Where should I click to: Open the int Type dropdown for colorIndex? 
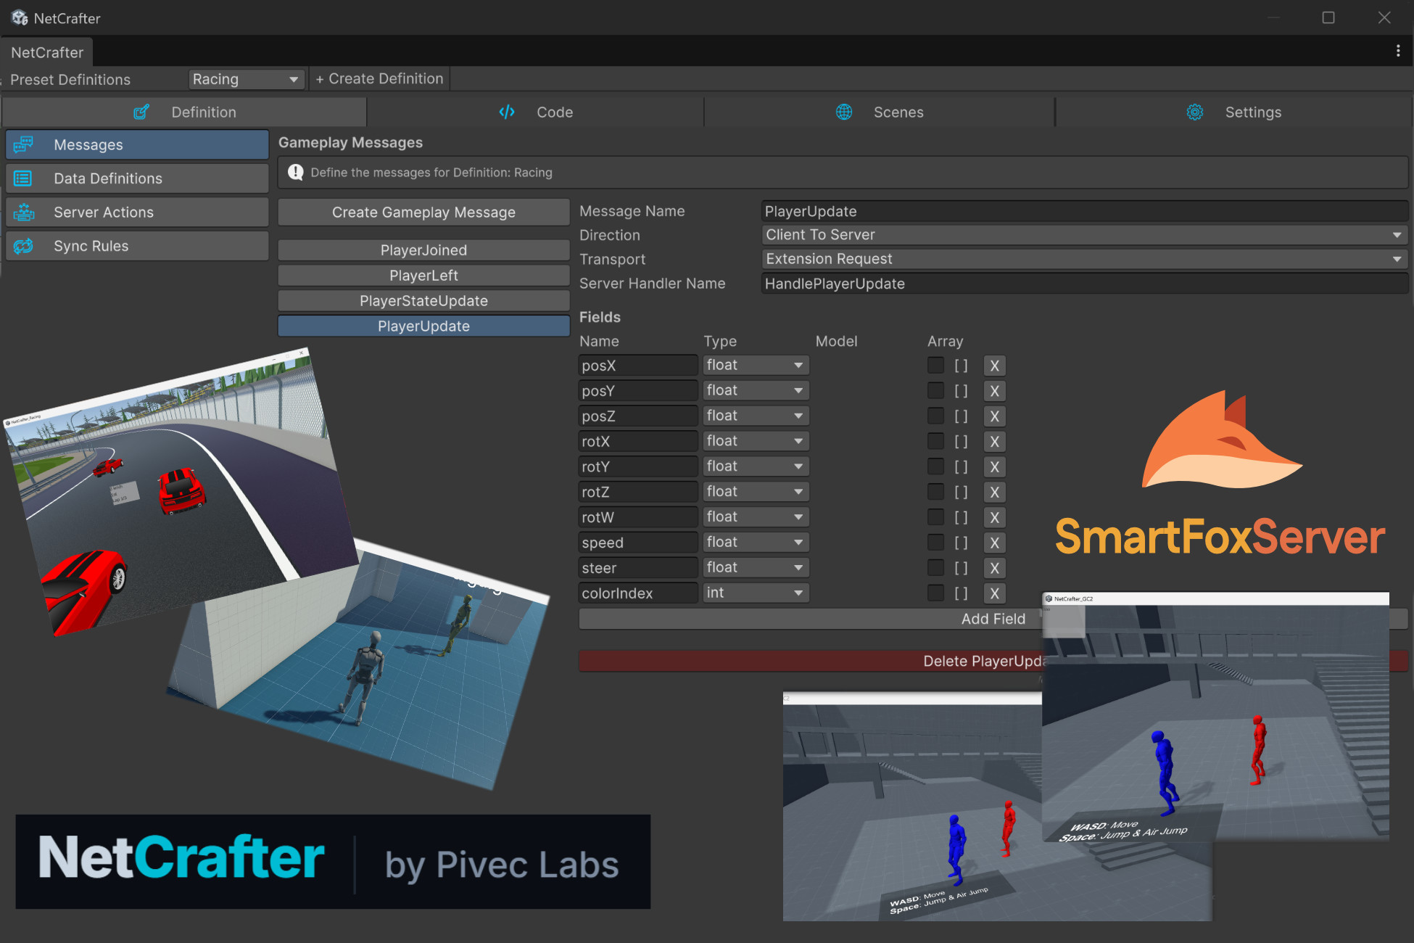[x=756, y=593]
